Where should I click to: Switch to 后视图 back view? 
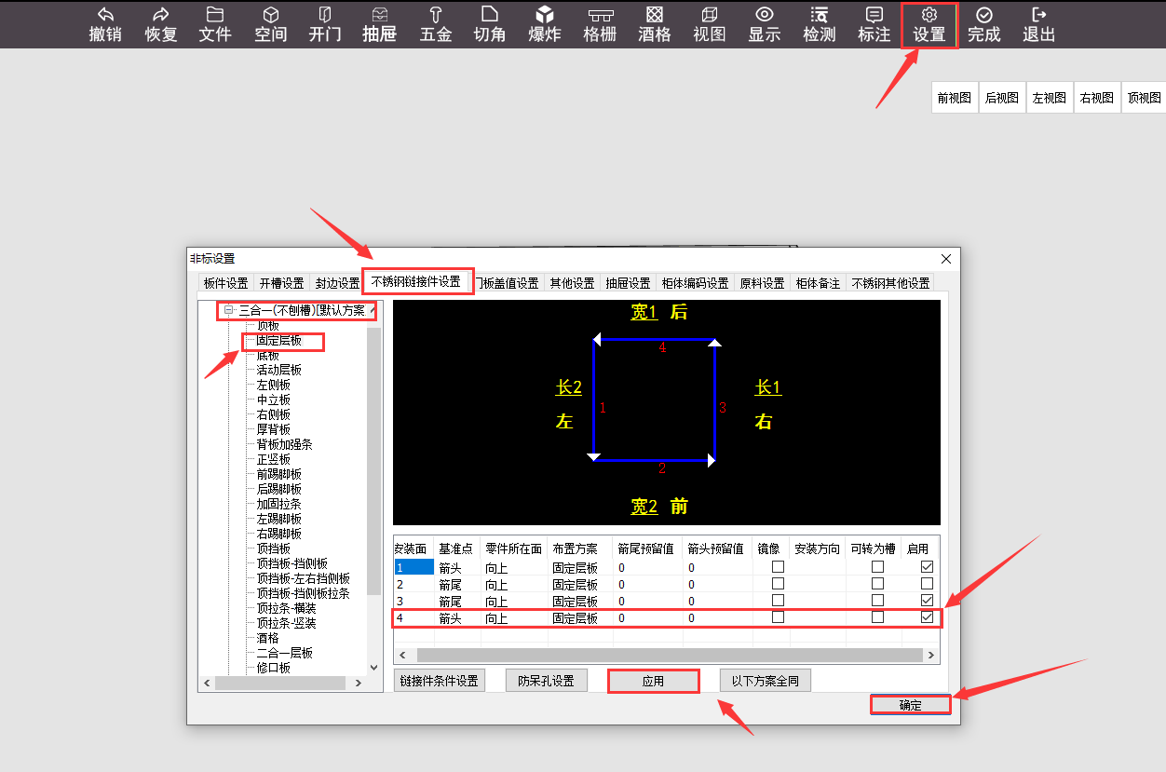point(1002,98)
